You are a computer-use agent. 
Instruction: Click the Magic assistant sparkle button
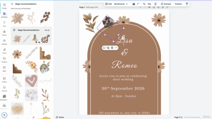click(x=4, y=115)
